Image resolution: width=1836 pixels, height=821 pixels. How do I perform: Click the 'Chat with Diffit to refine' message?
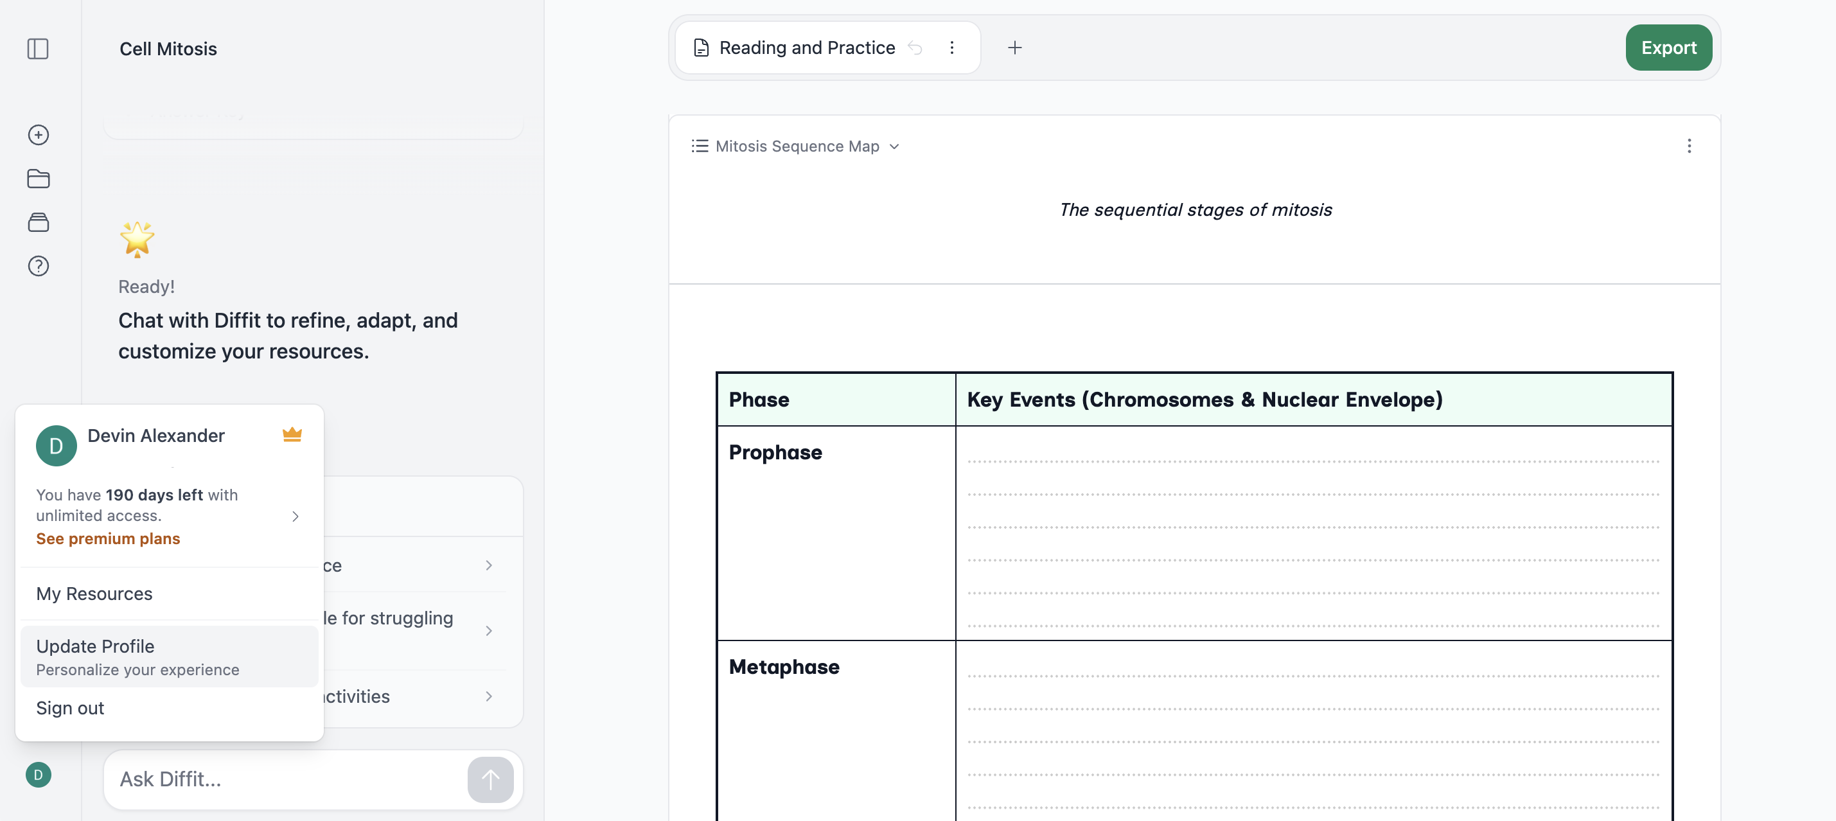click(288, 336)
